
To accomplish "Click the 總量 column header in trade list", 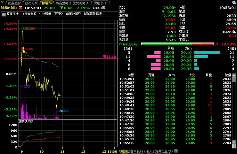I will (228, 75).
